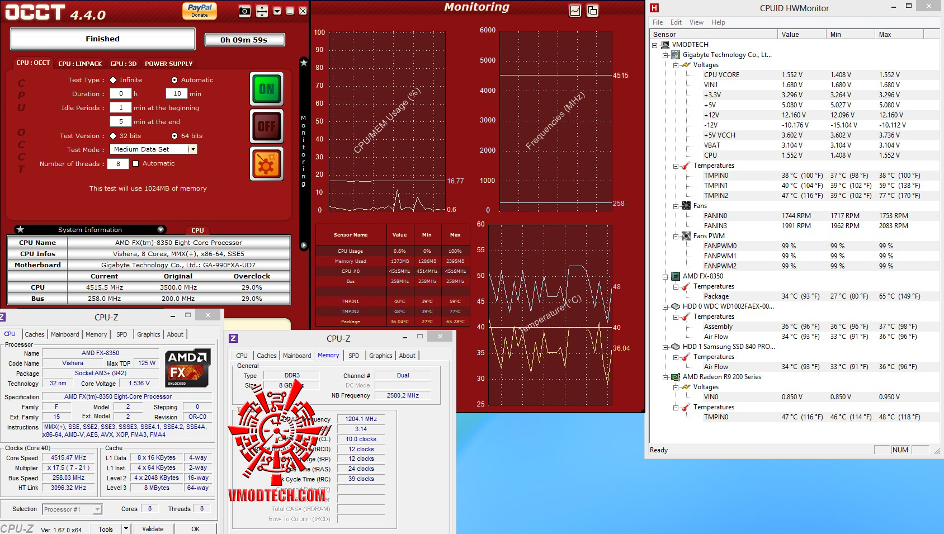
Task: Switch to the CPU : LINPACK tab
Action: pos(80,64)
